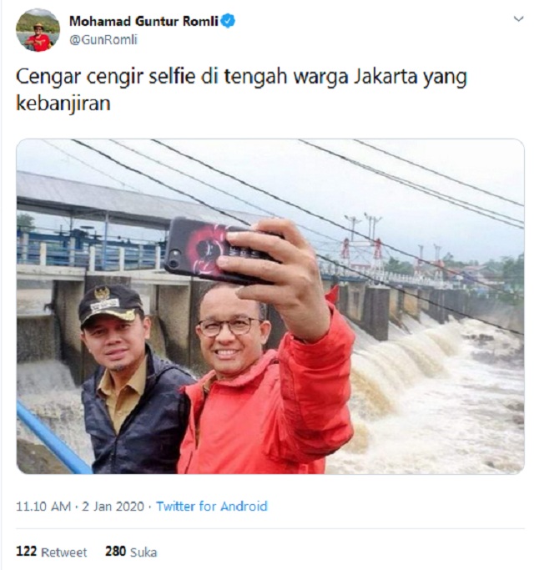Click the 2 Jan 2020 date
Viewport: 534px width, 570px height.
113,506
